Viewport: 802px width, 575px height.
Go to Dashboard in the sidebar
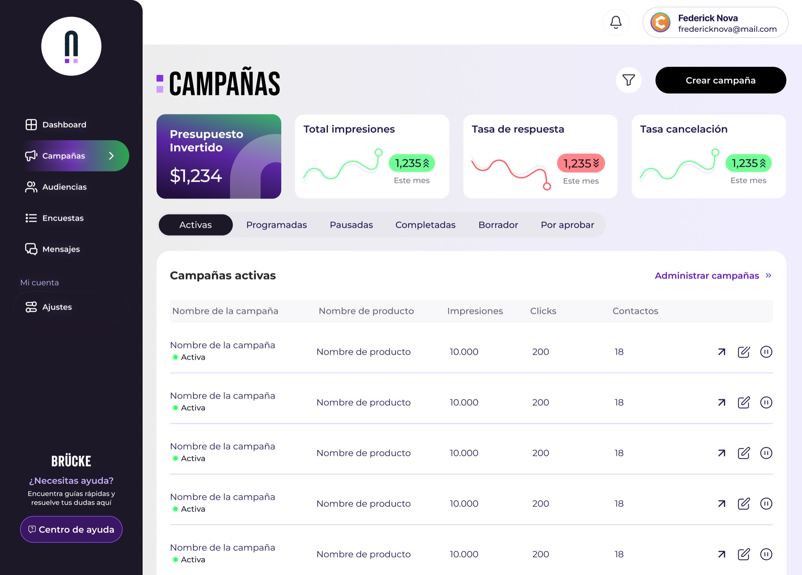coord(56,125)
